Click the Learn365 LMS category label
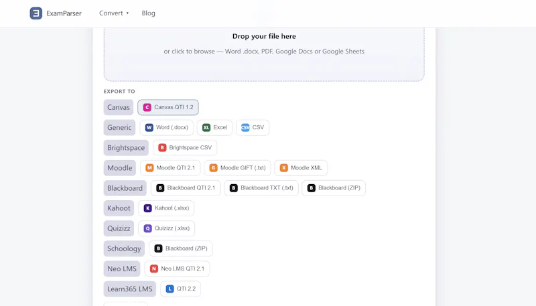The height and width of the screenshot is (306, 536). (x=130, y=289)
